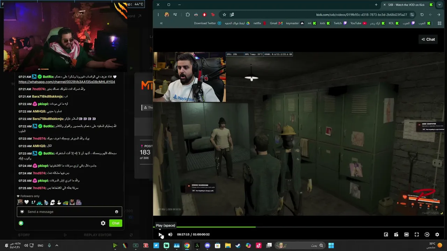This screenshot has width=447, height=251.
Task: Play the Kick VOD video
Action: coord(160,235)
